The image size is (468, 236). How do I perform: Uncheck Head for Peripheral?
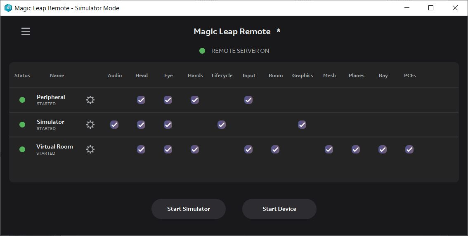[141, 100]
